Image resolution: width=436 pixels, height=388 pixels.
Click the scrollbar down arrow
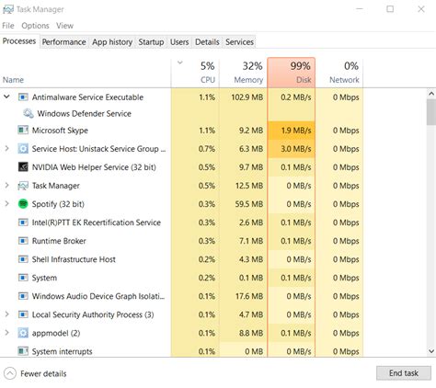click(x=431, y=351)
